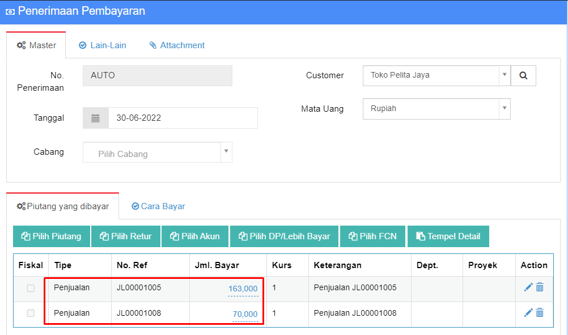Click the Rupiah currency field

point(431,109)
